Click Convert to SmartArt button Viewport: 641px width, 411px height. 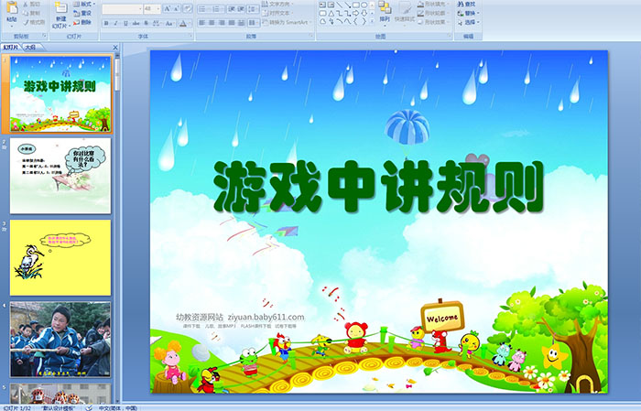(286, 22)
